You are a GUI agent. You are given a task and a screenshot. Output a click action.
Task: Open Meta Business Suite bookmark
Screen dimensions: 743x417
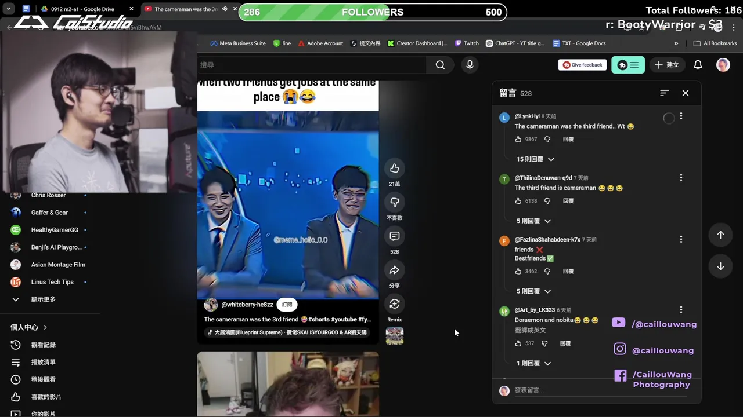(x=238, y=43)
